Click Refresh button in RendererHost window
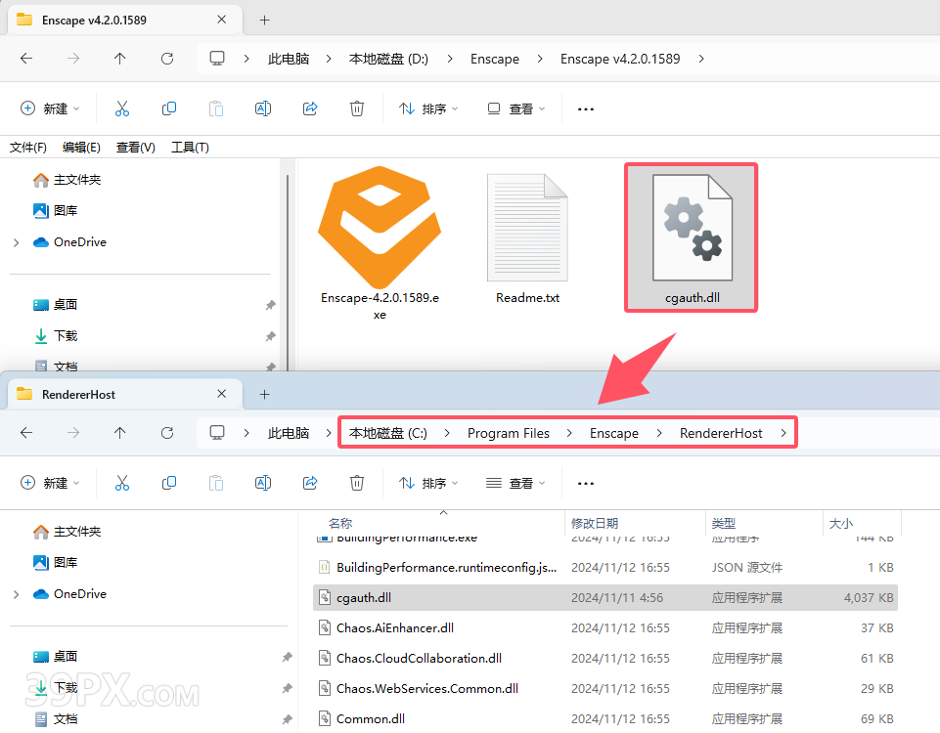Viewport: 940px width, 733px height. [x=167, y=433]
